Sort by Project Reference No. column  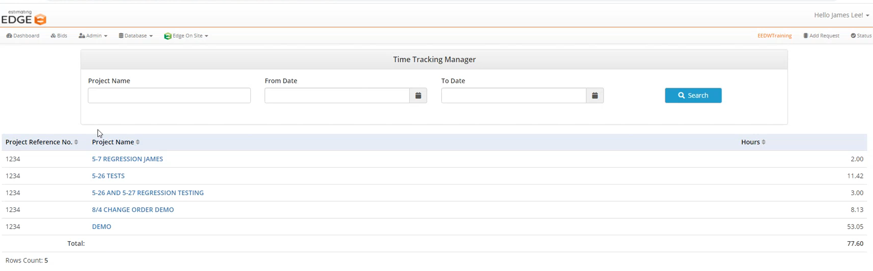click(x=76, y=142)
